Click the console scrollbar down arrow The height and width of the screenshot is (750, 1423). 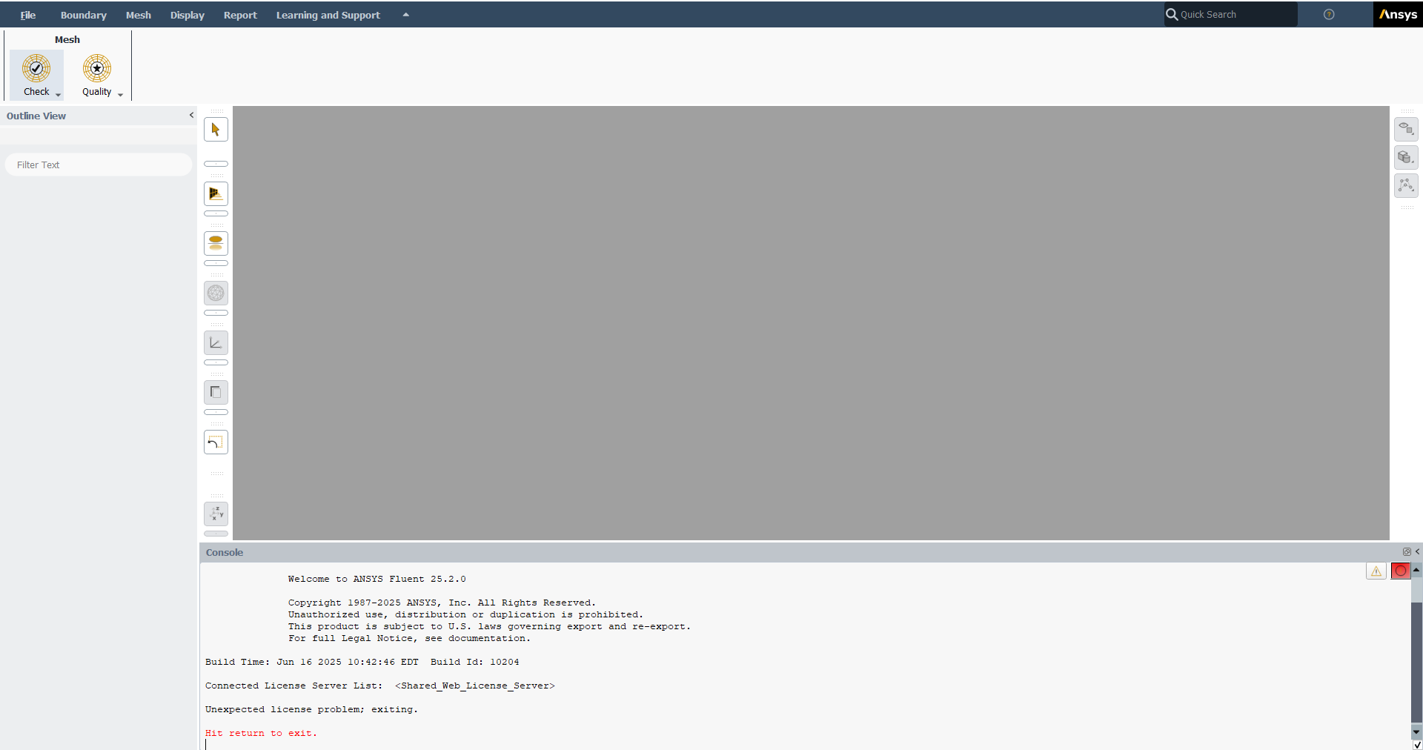pos(1416,732)
